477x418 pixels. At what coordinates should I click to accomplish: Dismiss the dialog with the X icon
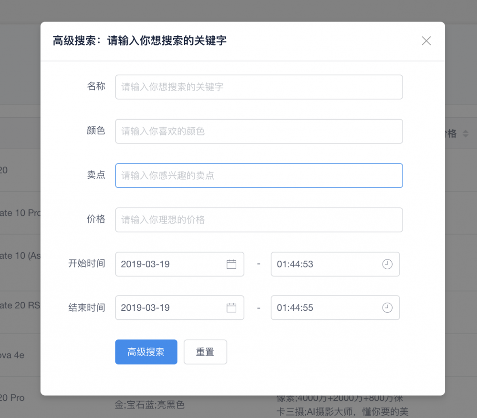point(426,41)
